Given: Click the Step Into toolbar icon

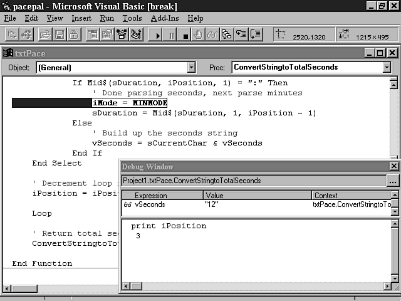Looking at the screenshot, I should (241, 34).
